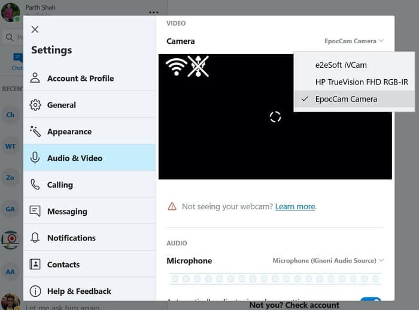The image size is (419, 310).
Task: Open Calling settings
Action: [90, 185]
